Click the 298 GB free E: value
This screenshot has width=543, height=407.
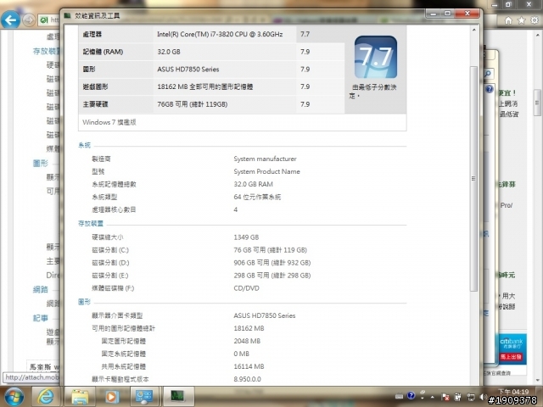point(271,276)
